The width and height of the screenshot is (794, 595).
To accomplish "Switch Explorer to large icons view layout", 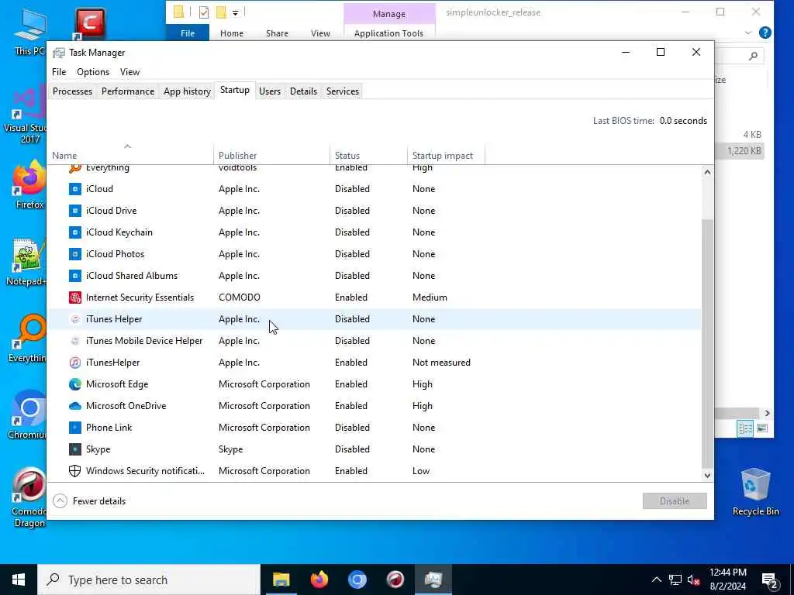I will 762,428.
